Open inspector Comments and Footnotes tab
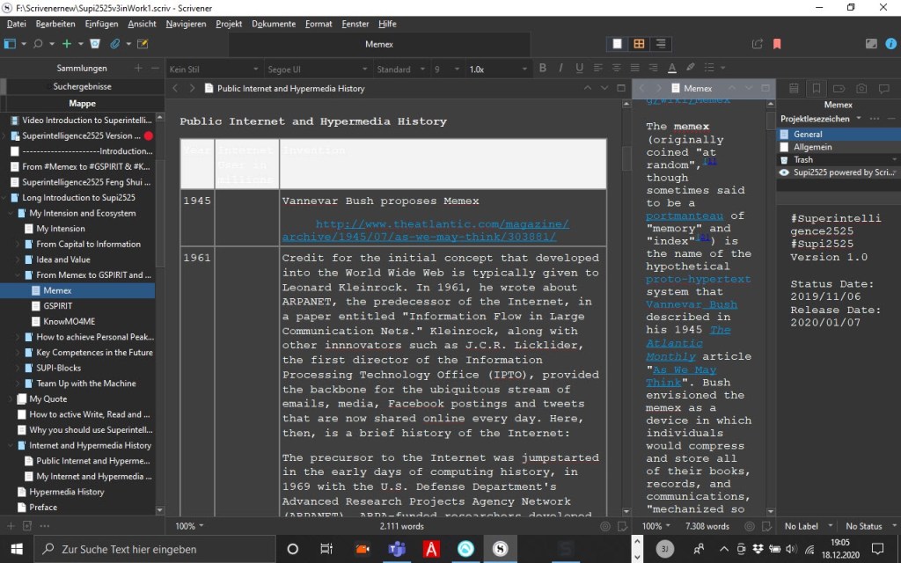The height and width of the screenshot is (563, 901). 884,88
